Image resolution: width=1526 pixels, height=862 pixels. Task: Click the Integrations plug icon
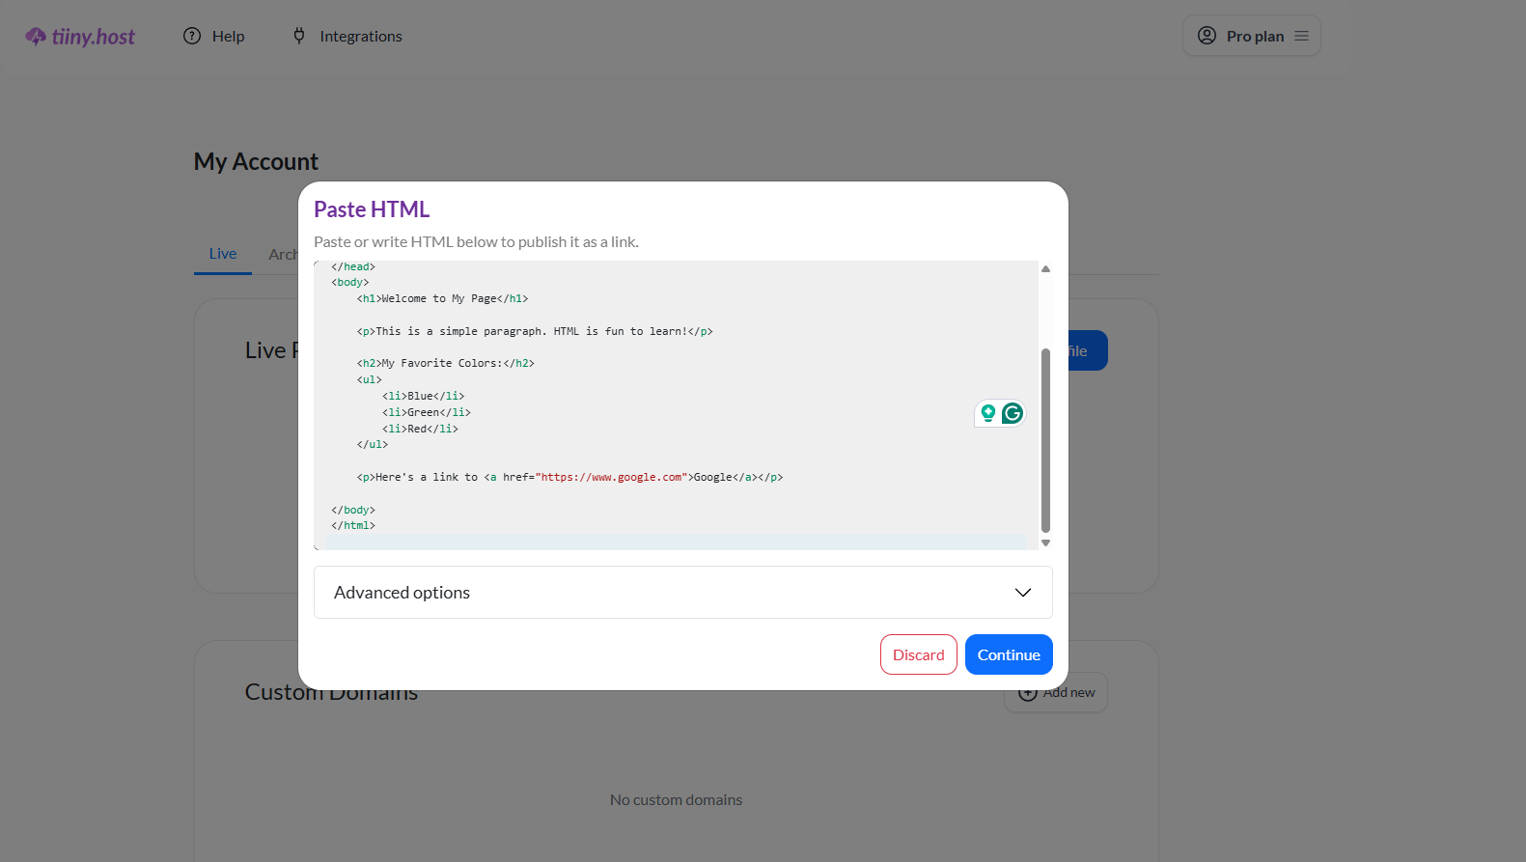(299, 36)
